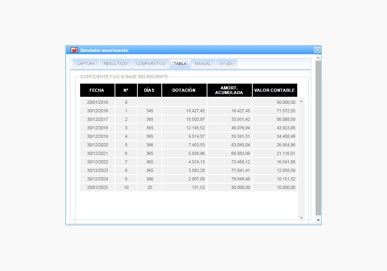Click the 90.000,00 valor contable cell
The image size is (387, 271).
[x=274, y=102]
